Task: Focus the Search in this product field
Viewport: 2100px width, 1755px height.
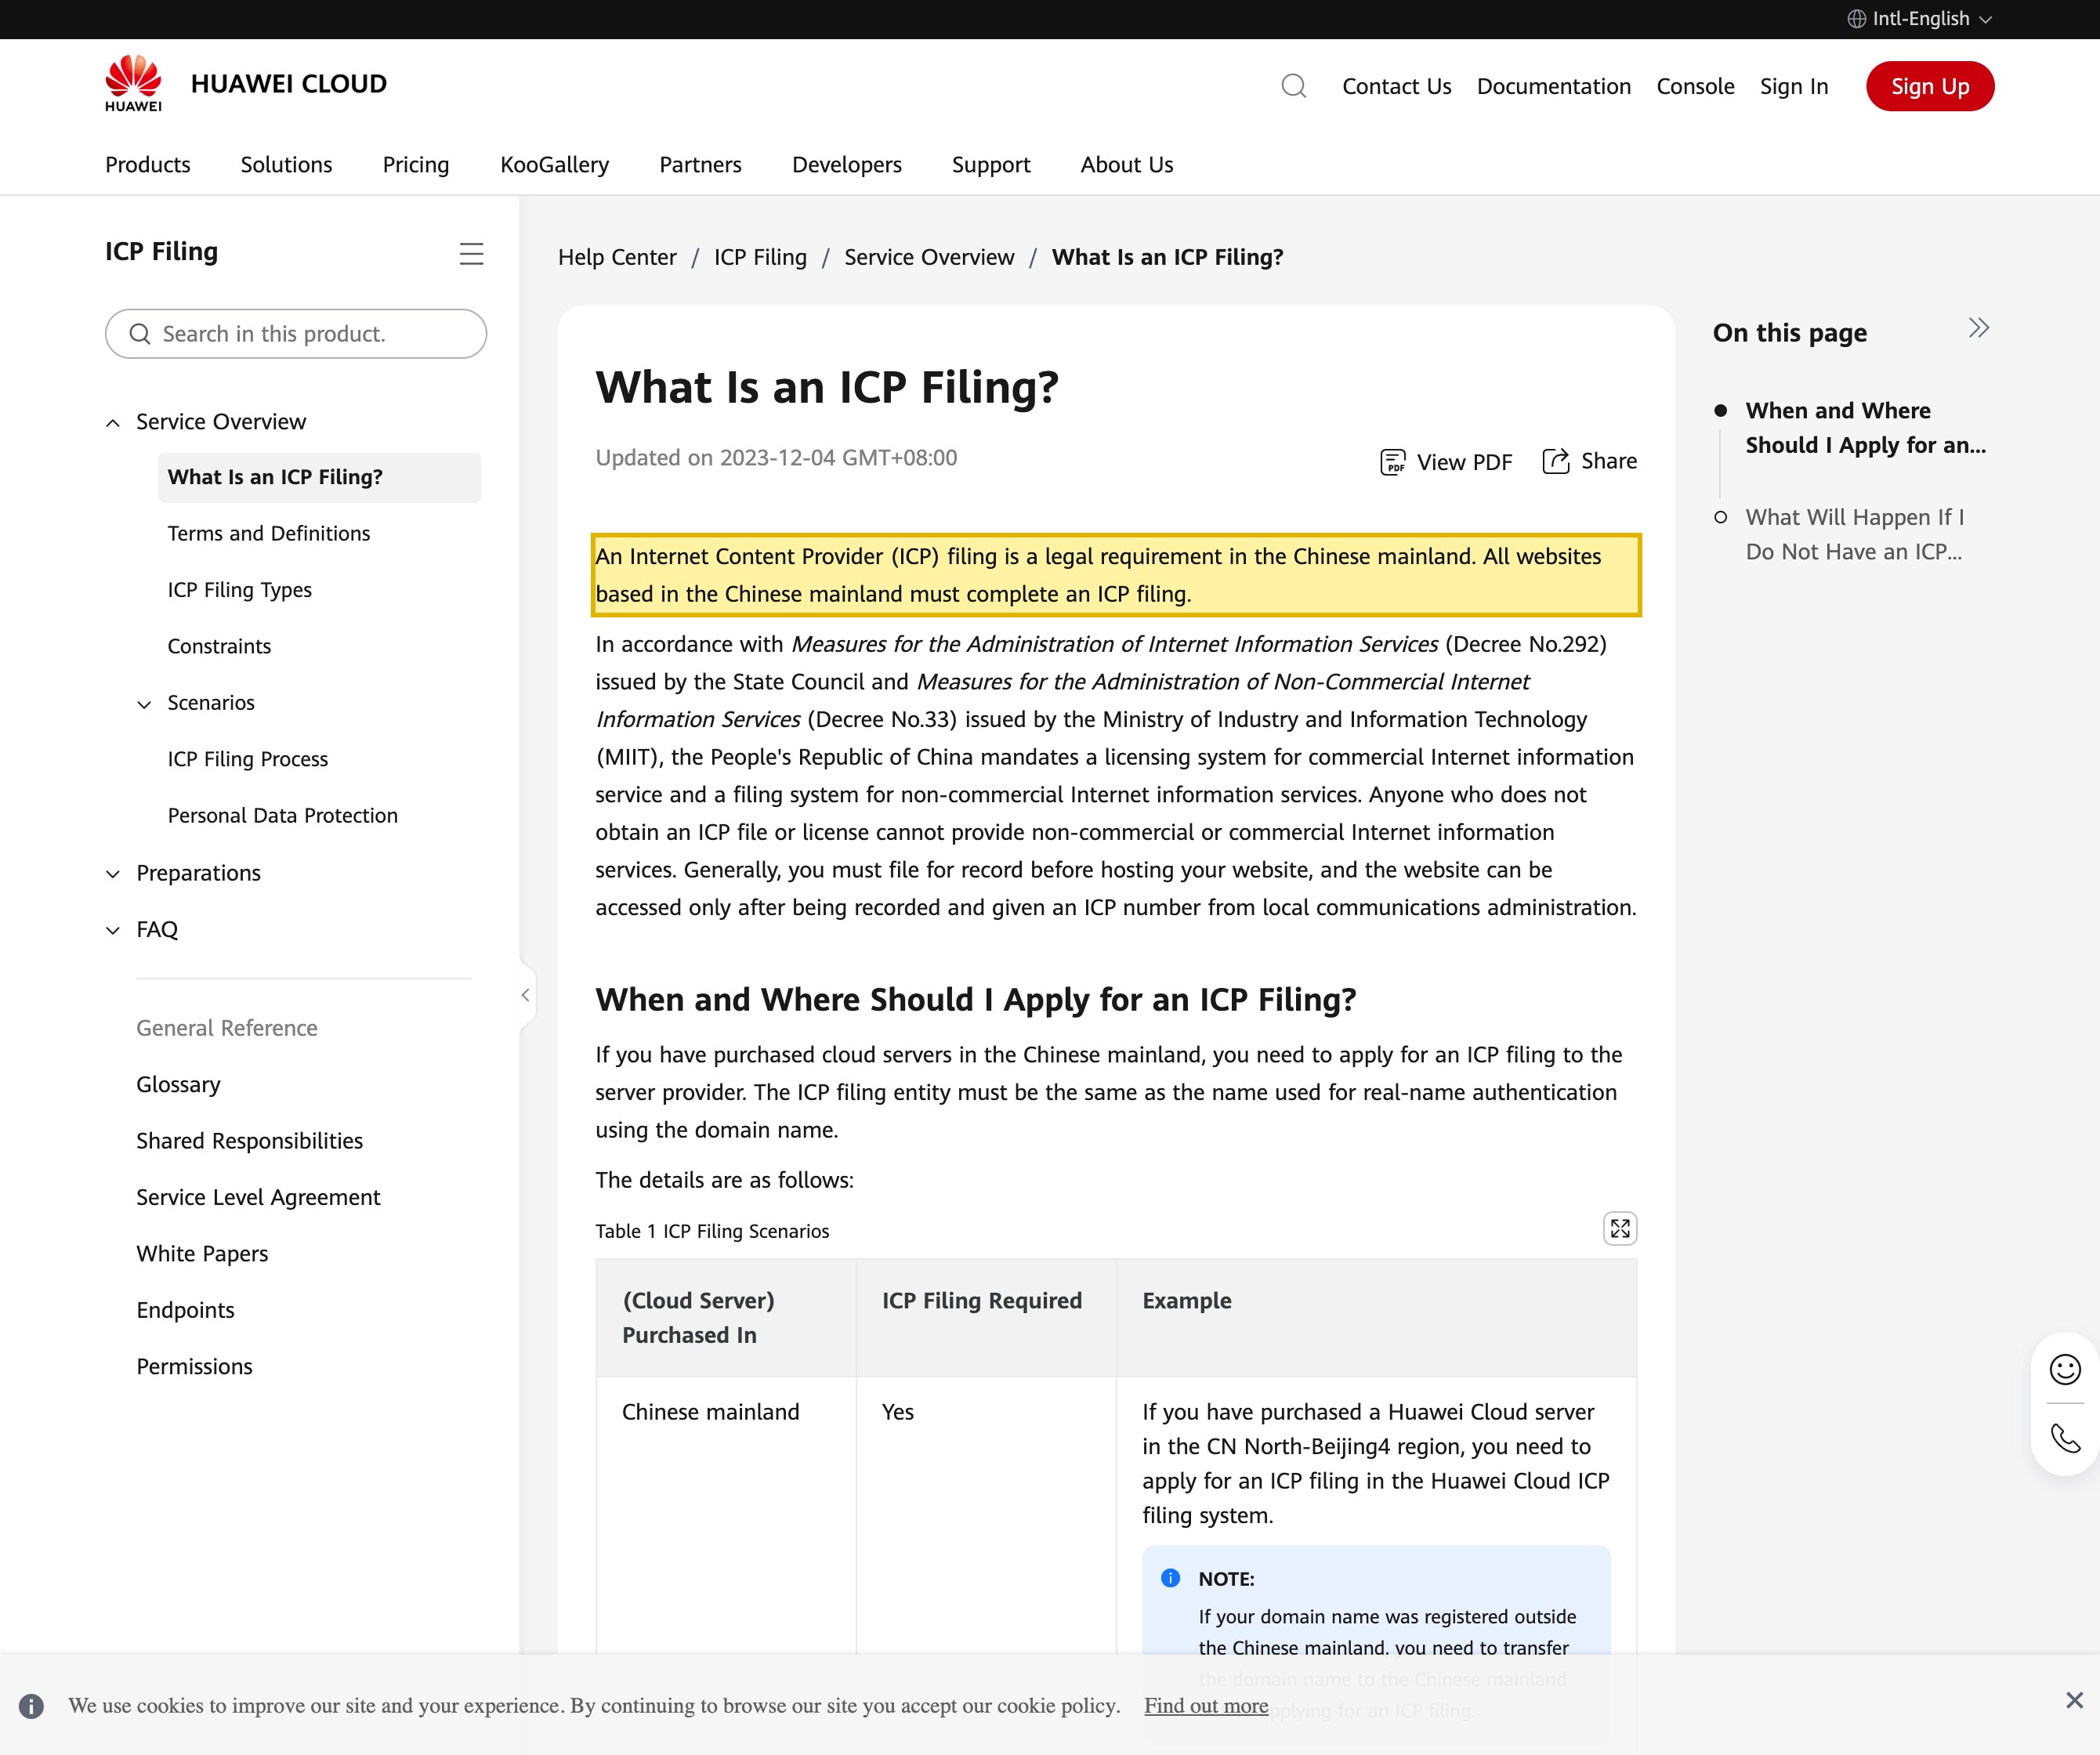Action: pos(296,334)
